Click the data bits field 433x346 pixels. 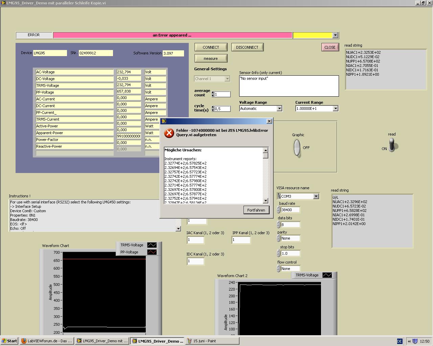290,224
